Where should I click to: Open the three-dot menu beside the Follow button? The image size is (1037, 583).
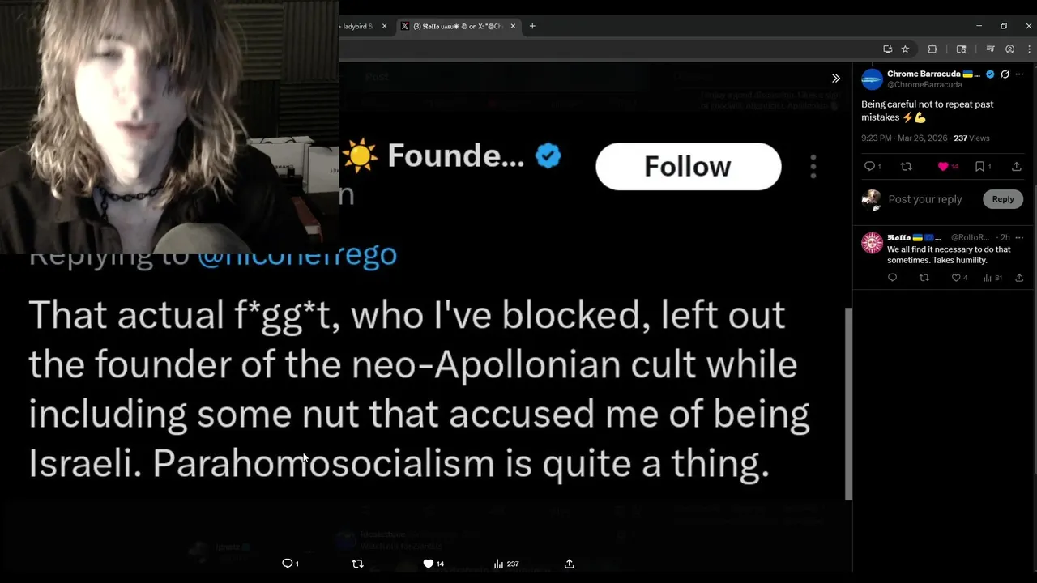click(813, 167)
